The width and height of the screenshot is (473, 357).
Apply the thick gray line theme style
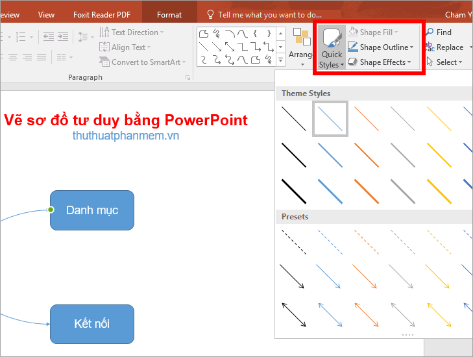(x=403, y=191)
